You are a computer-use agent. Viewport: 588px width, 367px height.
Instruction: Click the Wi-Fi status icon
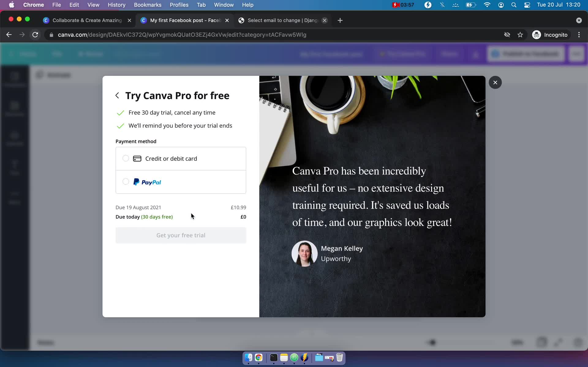point(487,5)
